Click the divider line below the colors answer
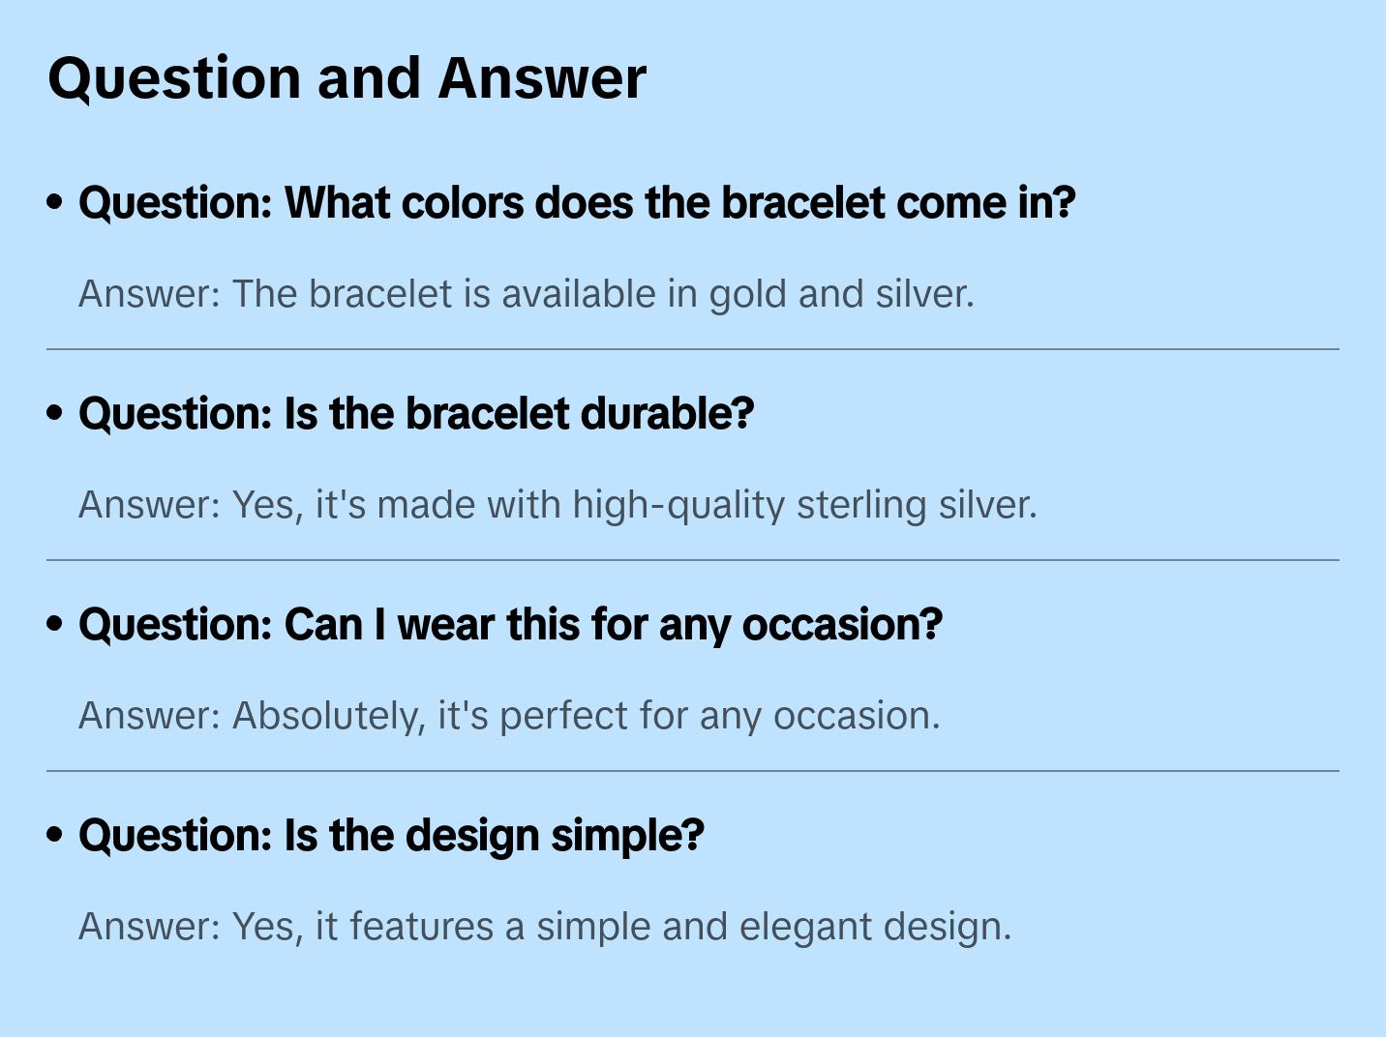 [692, 349]
